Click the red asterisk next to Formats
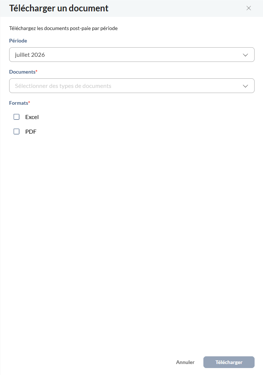This screenshot has height=375, width=263. pyautogui.click(x=29, y=102)
